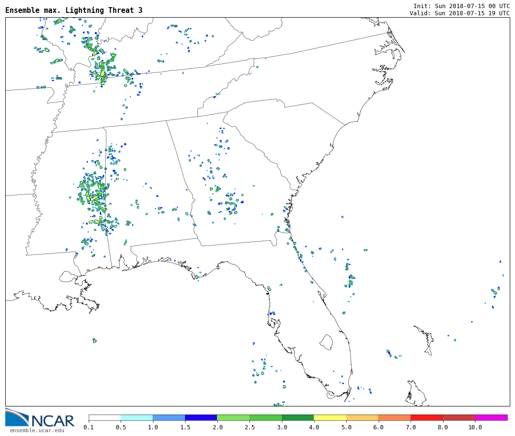
Task: Click Lake Pontchartrain outline in Louisiana
Action: tap(68, 276)
